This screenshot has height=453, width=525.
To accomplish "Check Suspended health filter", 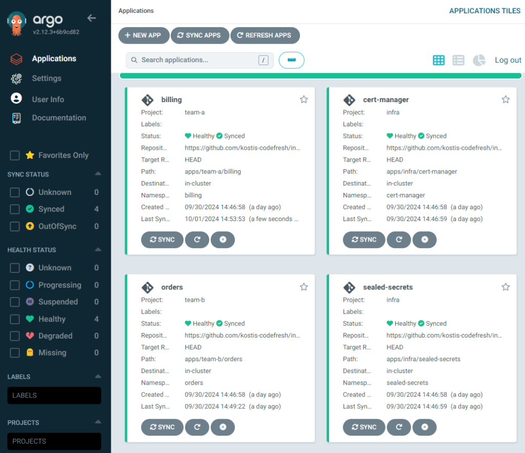I will (15, 302).
